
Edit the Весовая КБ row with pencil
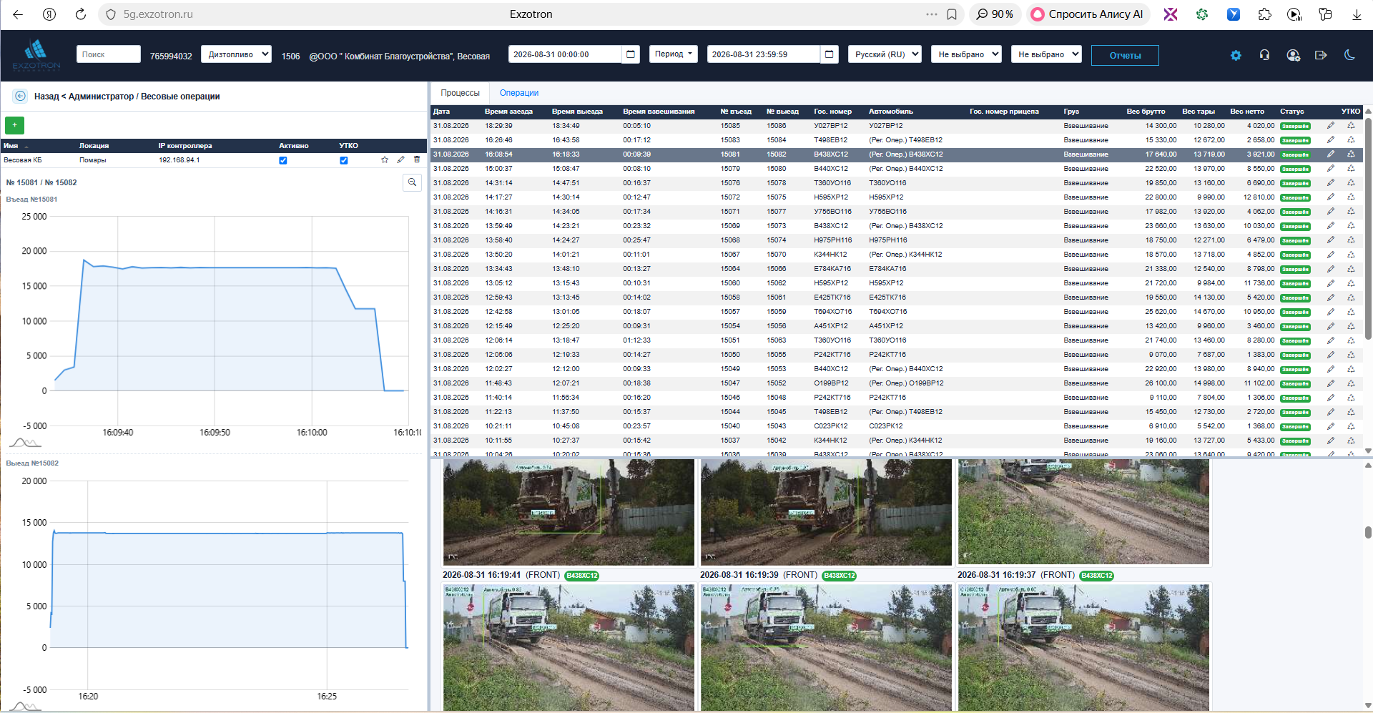(400, 160)
